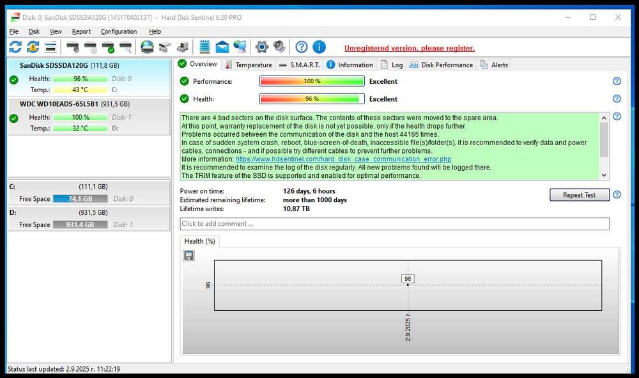The width and height of the screenshot is (639, 378).
Task: Switch to the Temperature tab
Action: pos(248,65)
